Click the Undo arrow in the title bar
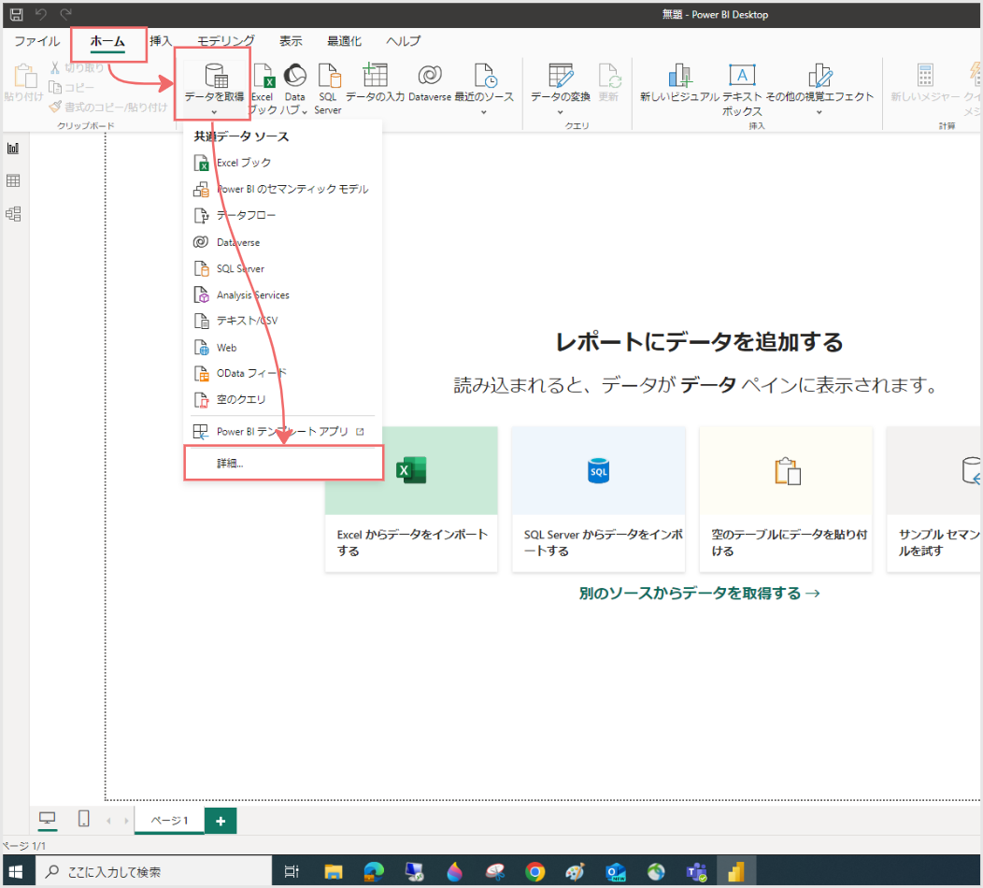The height and width of the screenshot is (888, 983). point(41,14)
